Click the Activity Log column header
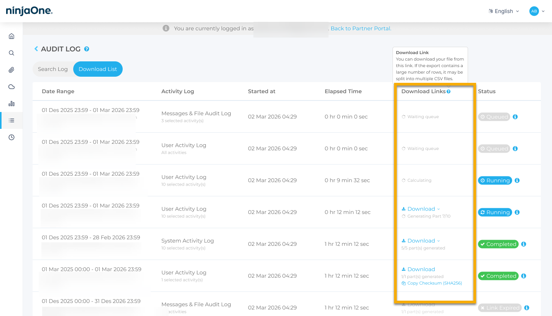Image resolution: width=552 pixels, height=316 pixels. pos(177,91)
